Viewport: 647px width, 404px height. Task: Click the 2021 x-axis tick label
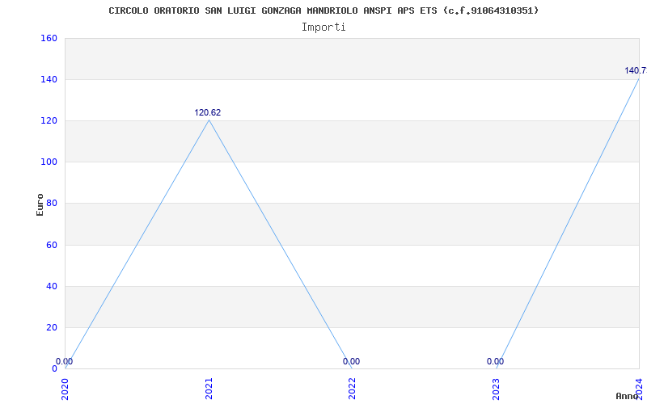tap(209, 388)
